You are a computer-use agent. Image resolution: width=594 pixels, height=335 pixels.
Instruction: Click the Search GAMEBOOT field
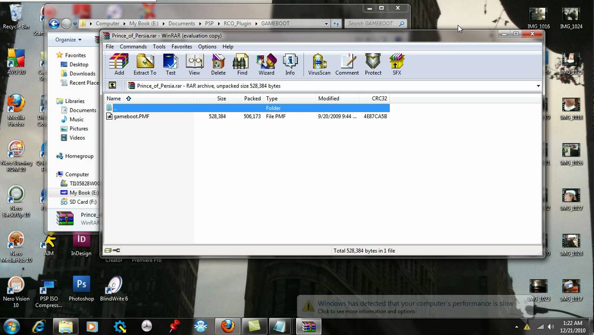[376, 24]
